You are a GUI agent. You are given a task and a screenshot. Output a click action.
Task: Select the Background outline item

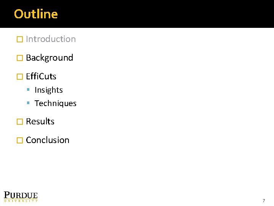(49, 58)
